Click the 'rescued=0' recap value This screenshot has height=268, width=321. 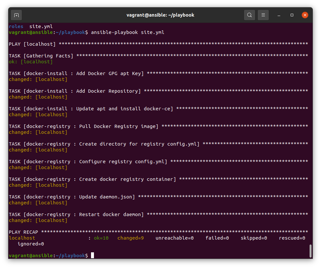coord(292,238)
